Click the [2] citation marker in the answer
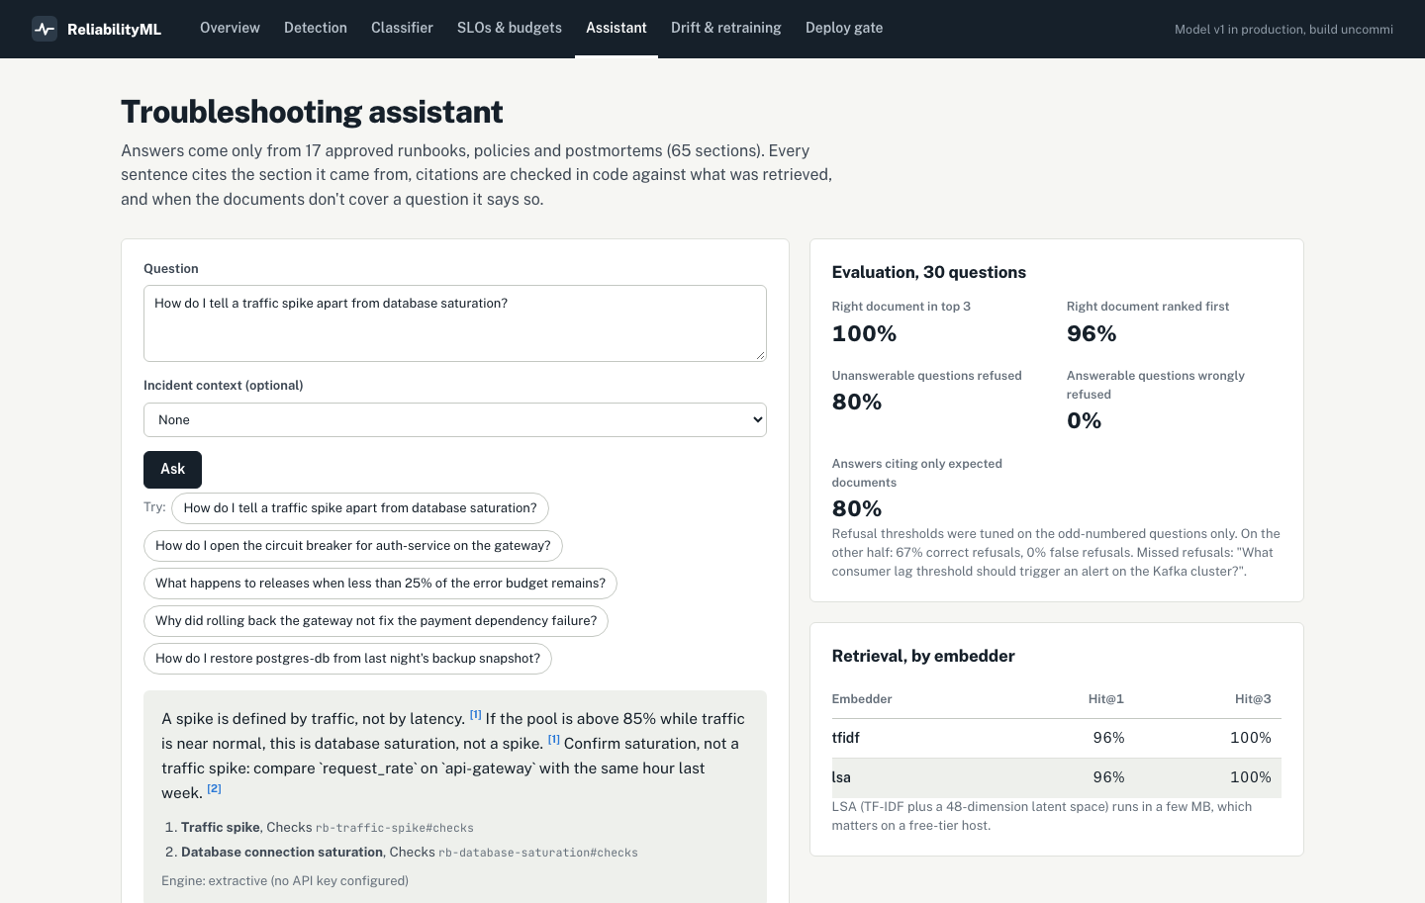This screenshot has width=1425, height=903. coord(214,788)
